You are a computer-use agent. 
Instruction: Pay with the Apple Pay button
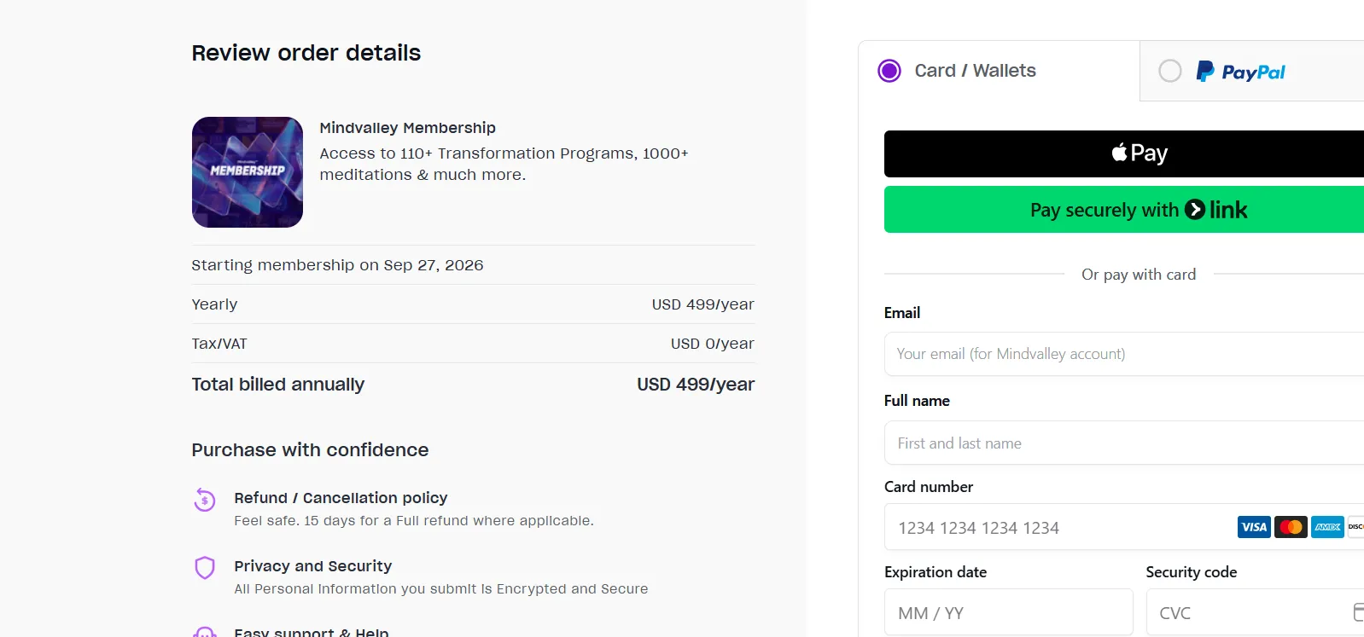[1124, 153]
